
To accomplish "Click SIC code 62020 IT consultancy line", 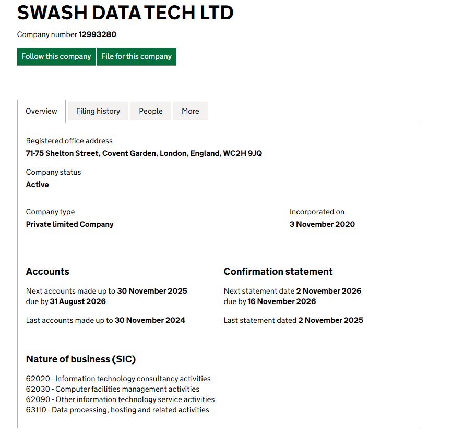I will [118, 379].
